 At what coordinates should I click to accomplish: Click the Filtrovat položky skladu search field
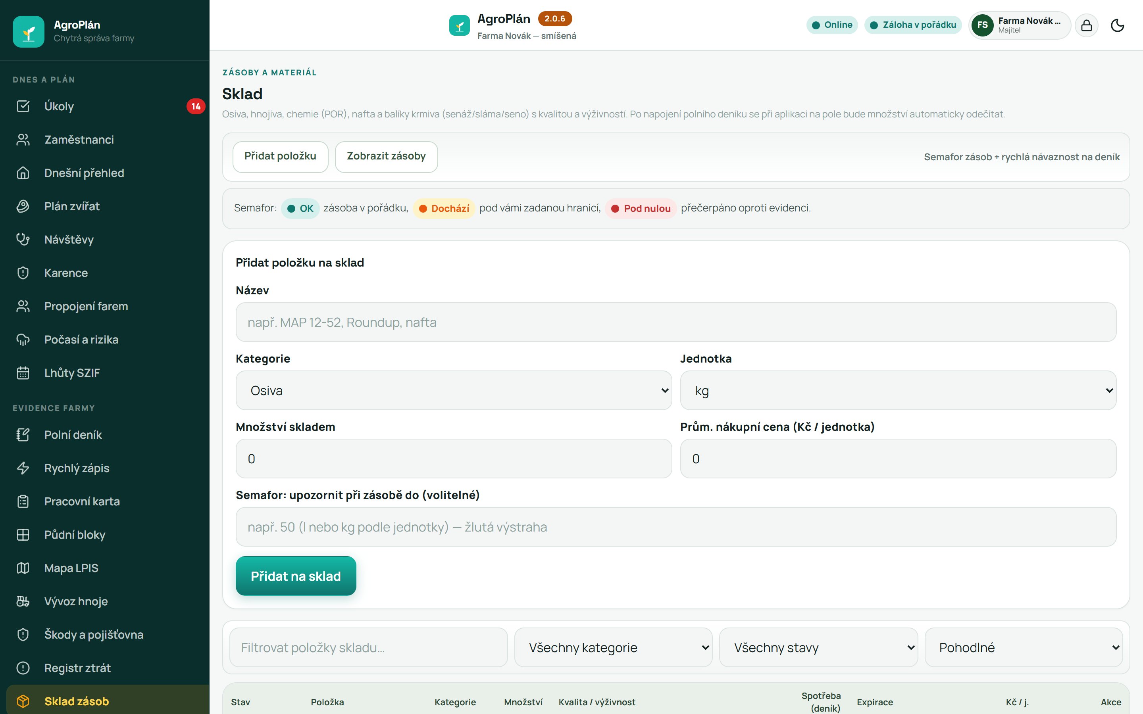click(368, 647)
